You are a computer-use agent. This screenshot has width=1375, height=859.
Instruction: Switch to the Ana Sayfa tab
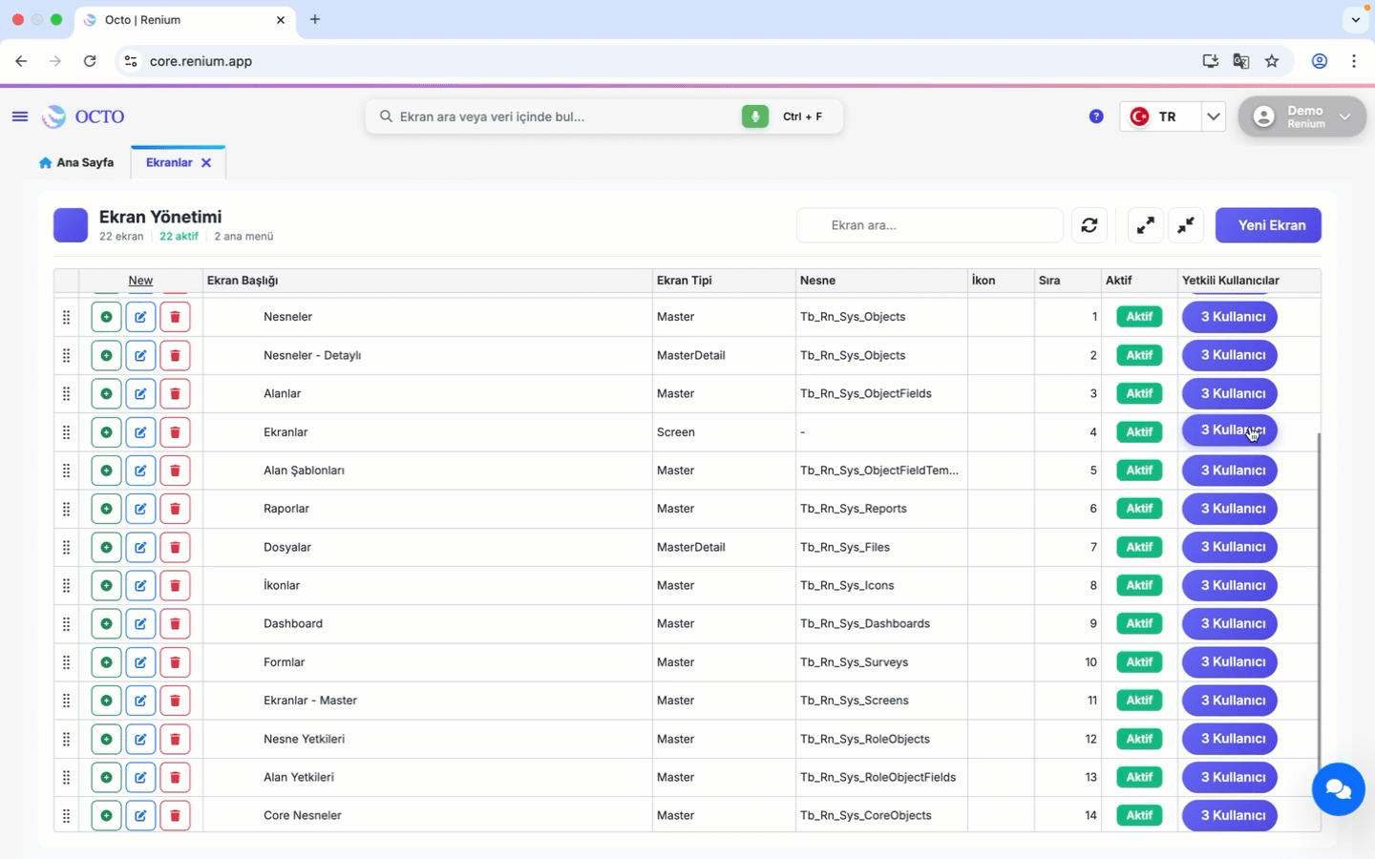coord(76,162)
